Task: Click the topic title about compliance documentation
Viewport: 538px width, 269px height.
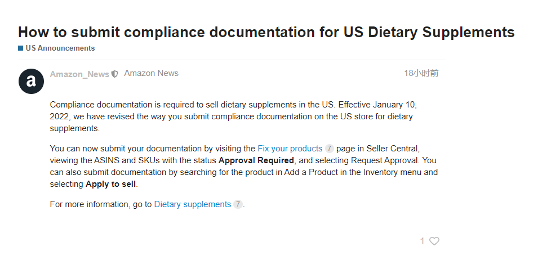Action: (x=266, y=32)
